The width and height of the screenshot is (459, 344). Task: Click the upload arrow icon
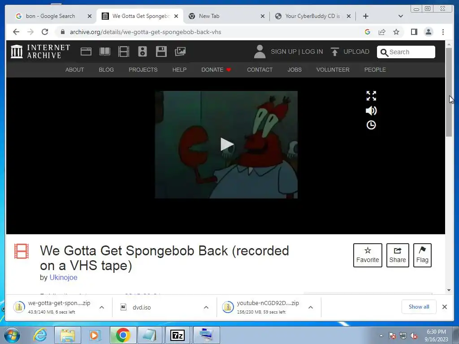(x=334, y=52)
